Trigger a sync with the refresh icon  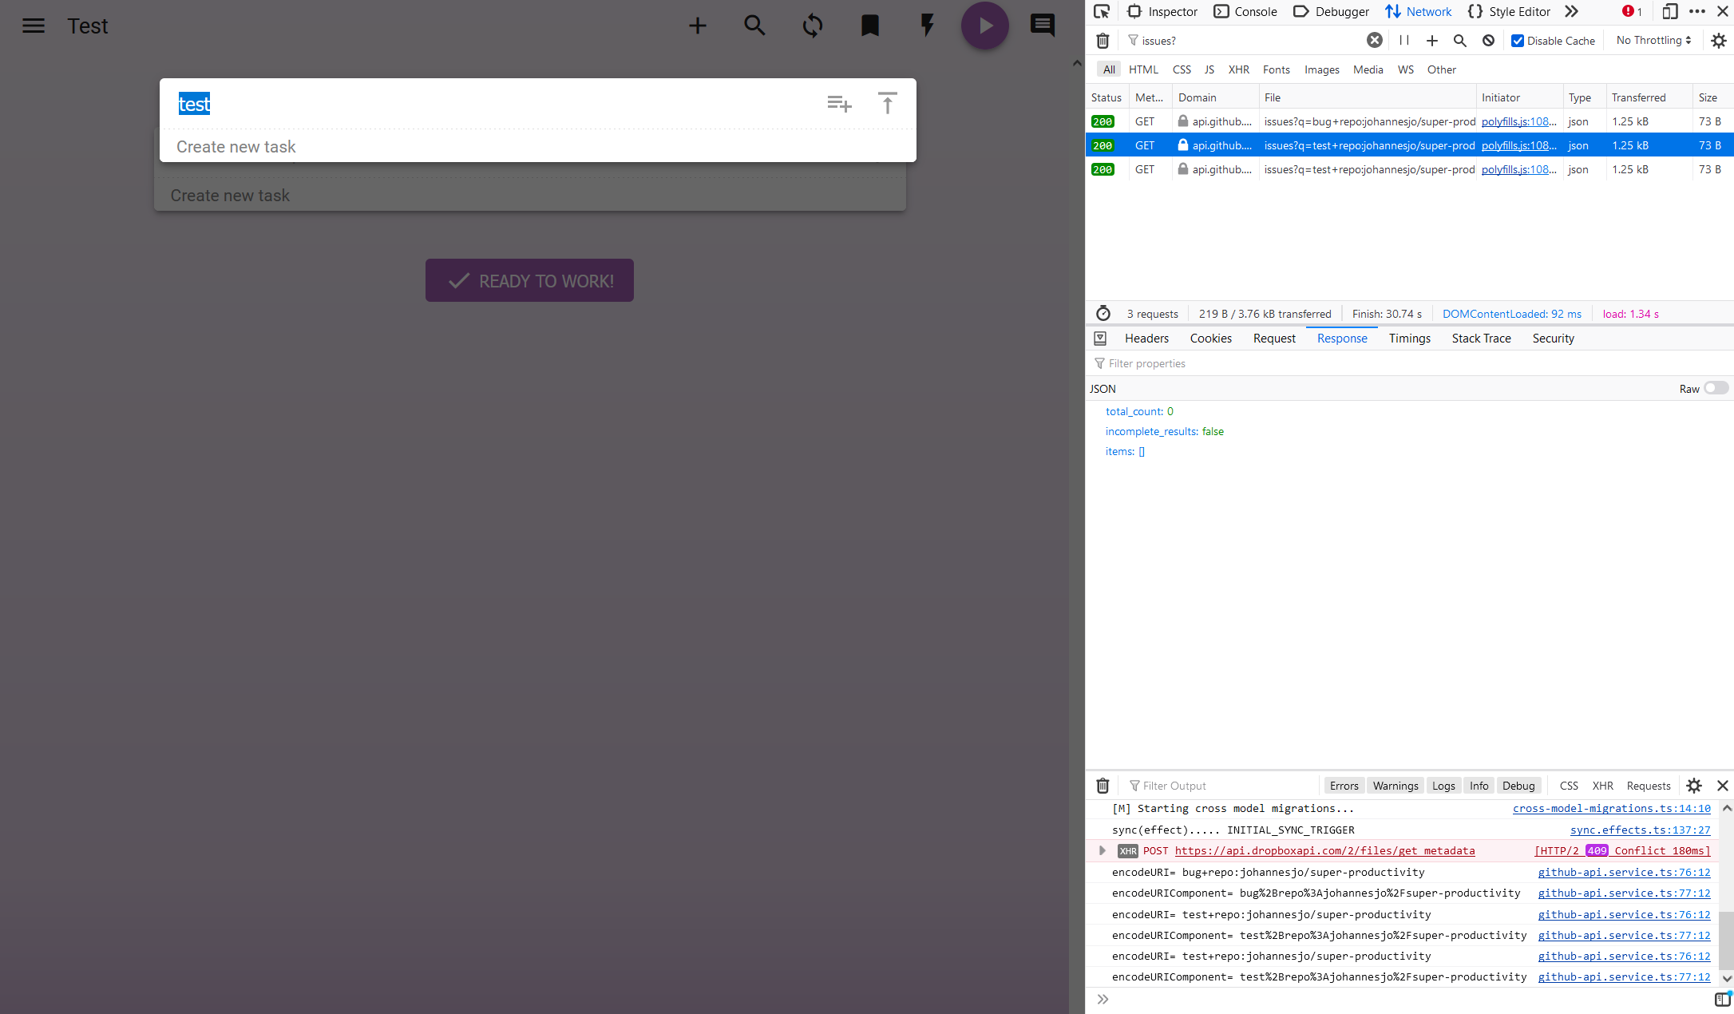[x=812, y=25]
